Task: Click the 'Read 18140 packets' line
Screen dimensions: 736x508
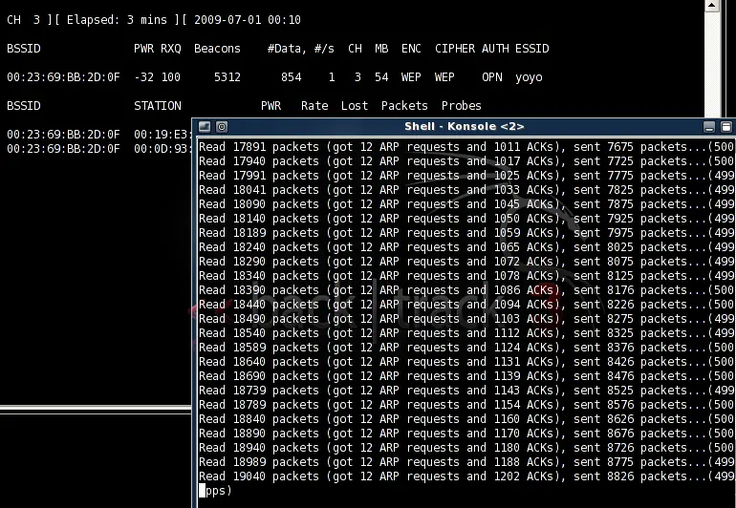Action: click(466, 219)
